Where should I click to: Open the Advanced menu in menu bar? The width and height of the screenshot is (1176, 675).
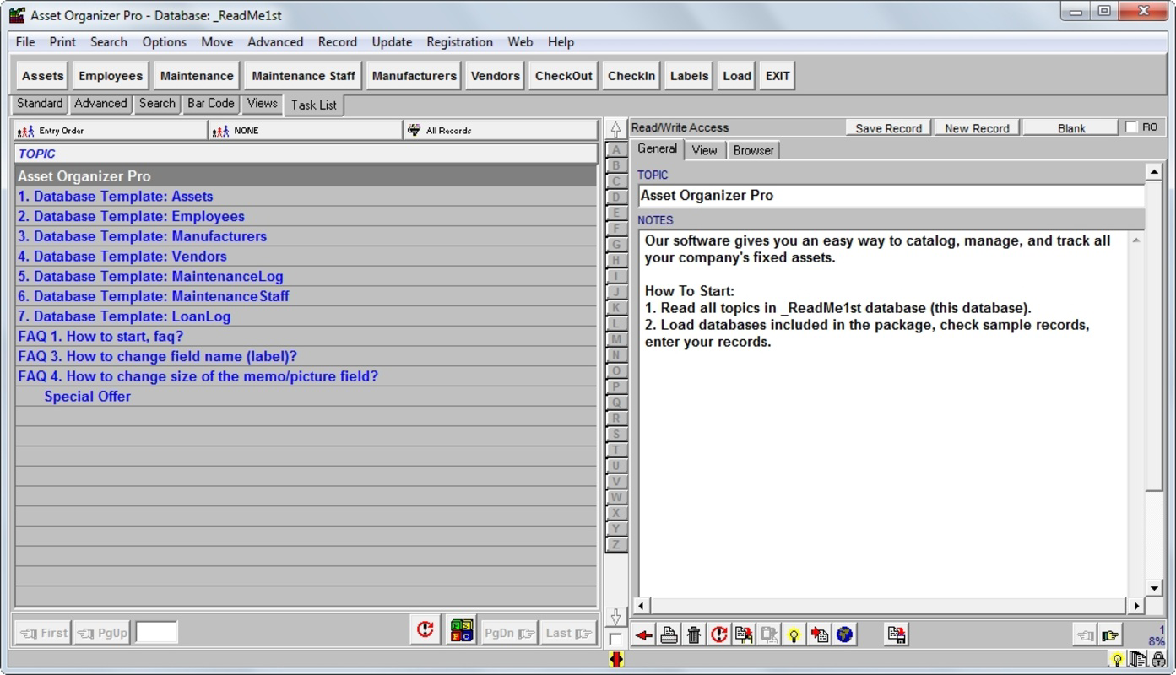point(275,42)
